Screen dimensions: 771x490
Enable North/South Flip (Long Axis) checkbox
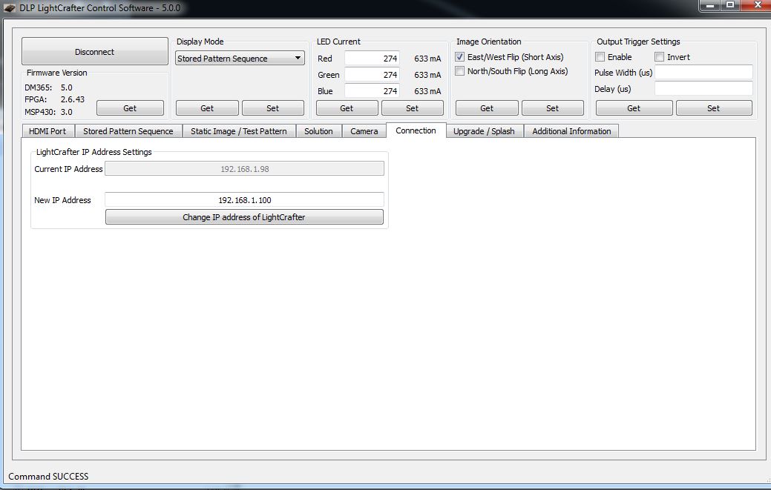(460, 71)
